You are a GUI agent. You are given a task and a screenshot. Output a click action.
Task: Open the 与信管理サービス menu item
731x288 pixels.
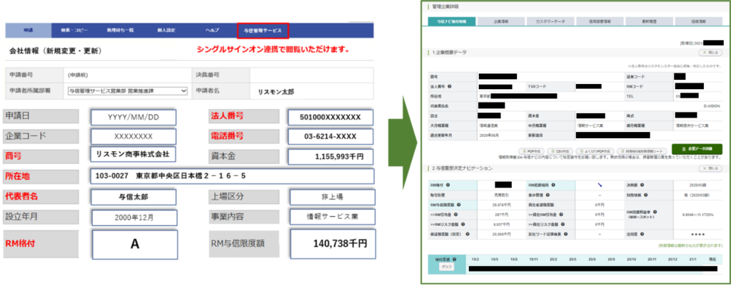263,31
